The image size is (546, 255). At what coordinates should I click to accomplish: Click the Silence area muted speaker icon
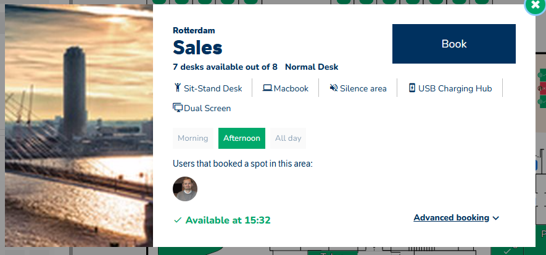334,88
